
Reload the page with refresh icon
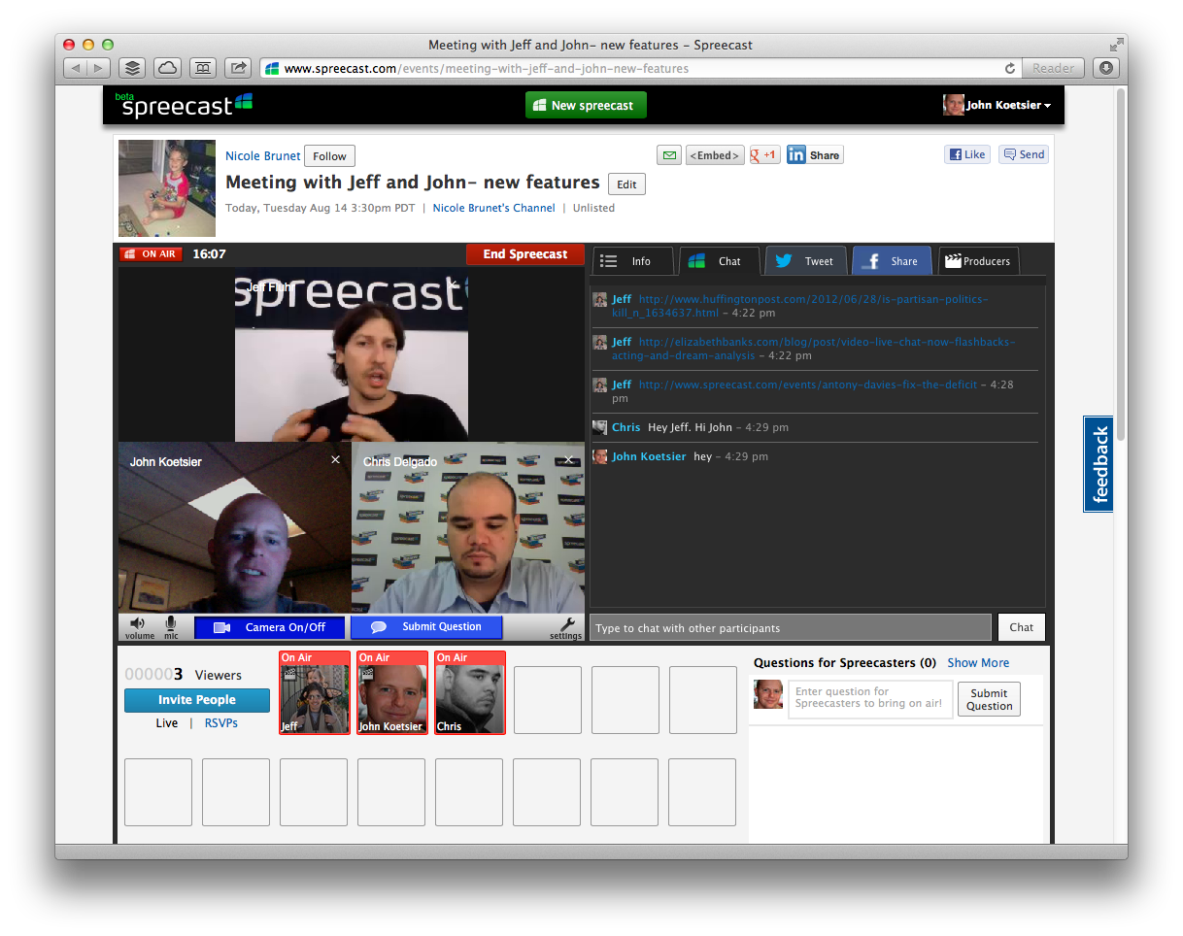[1010, 69]
